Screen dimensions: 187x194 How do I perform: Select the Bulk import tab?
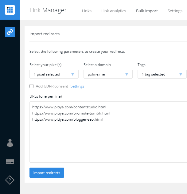[x=147, y=11]
